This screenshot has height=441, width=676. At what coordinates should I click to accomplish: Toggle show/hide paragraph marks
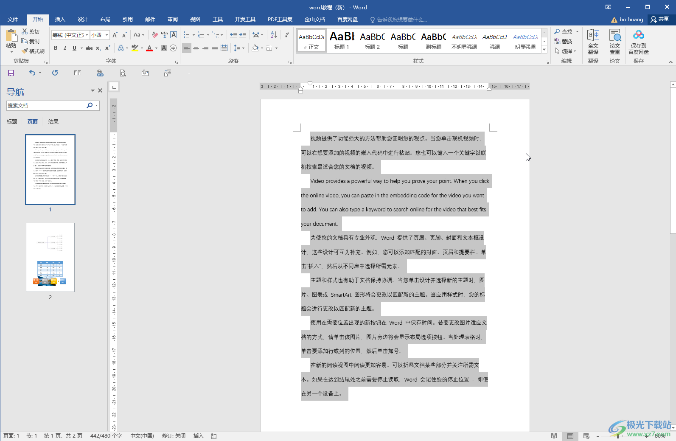tap(287, 35)
